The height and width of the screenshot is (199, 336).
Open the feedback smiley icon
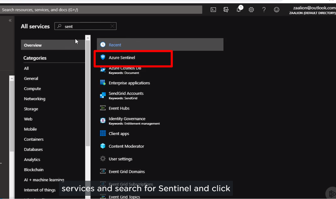(x=276, y=10)
